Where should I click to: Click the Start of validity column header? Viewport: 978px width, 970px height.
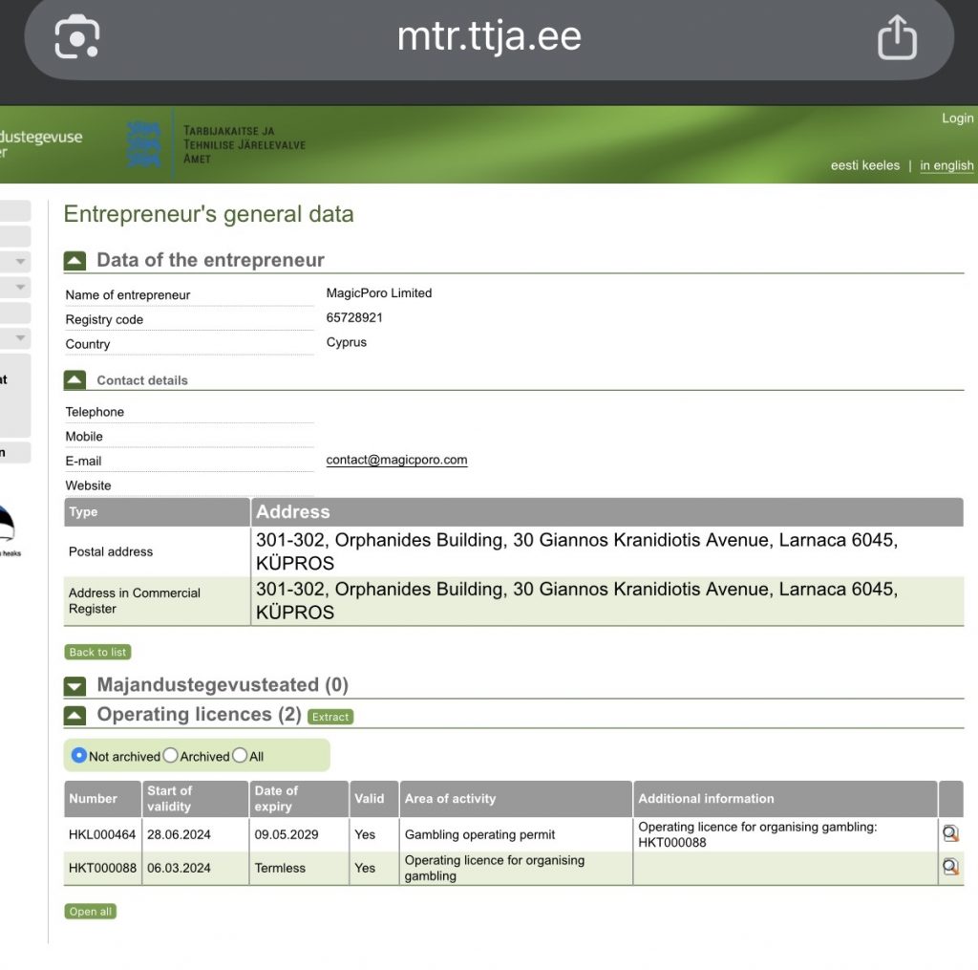click(196, 798)
